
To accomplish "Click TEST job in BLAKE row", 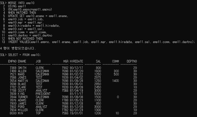I will click(x=39, y=84).
